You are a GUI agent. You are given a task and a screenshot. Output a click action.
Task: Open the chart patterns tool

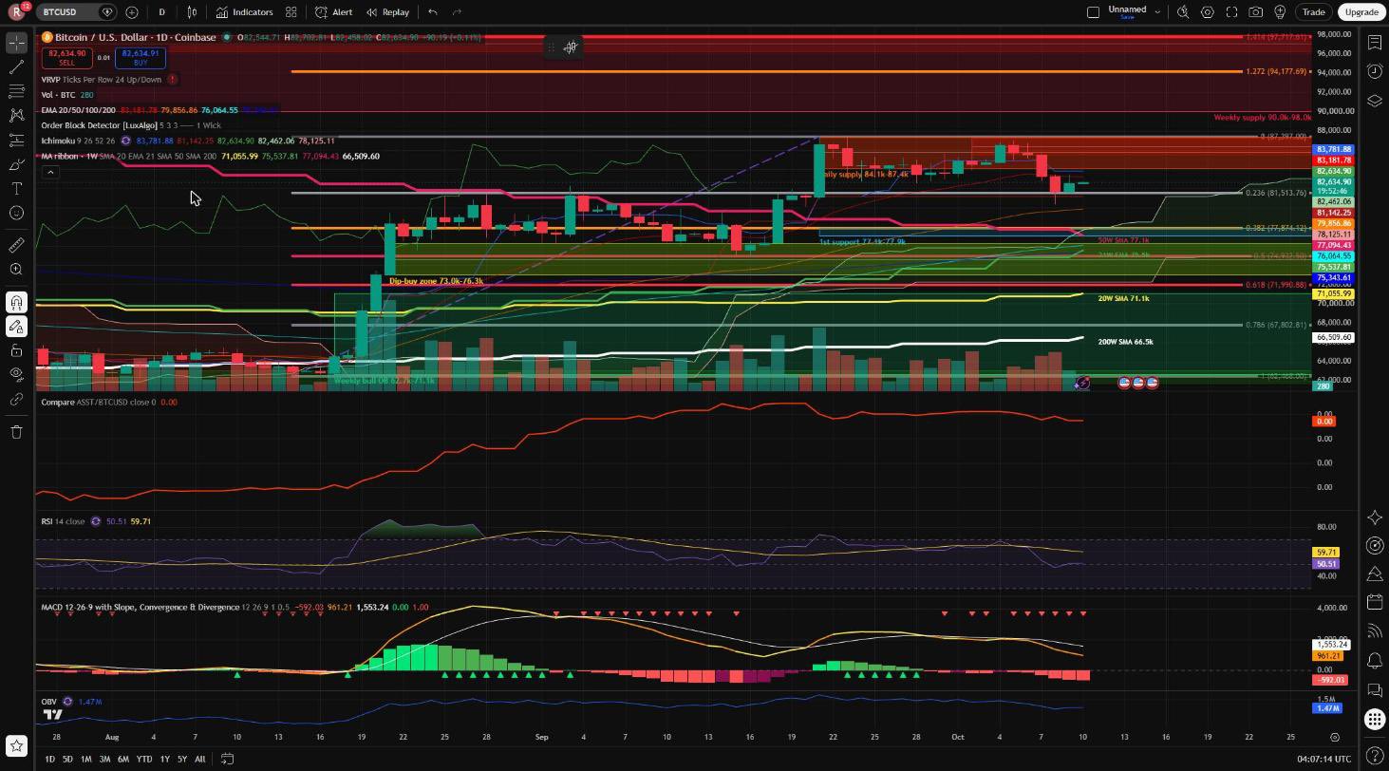pyautogui.click(x=16, y=116)
